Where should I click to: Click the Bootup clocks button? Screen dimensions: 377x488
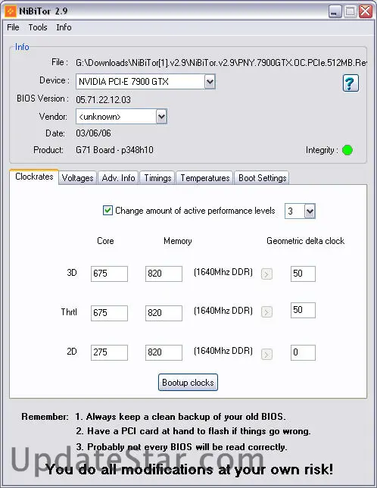(188, 382)
